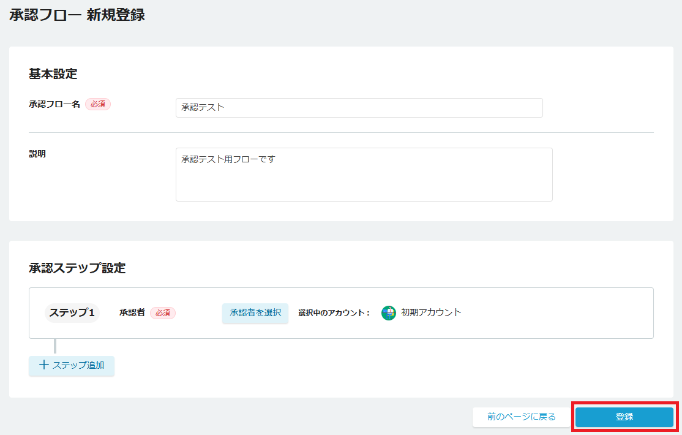Submit the form with 登録 button
Screen dimensions: 682x435
click(x=624, y=417)
